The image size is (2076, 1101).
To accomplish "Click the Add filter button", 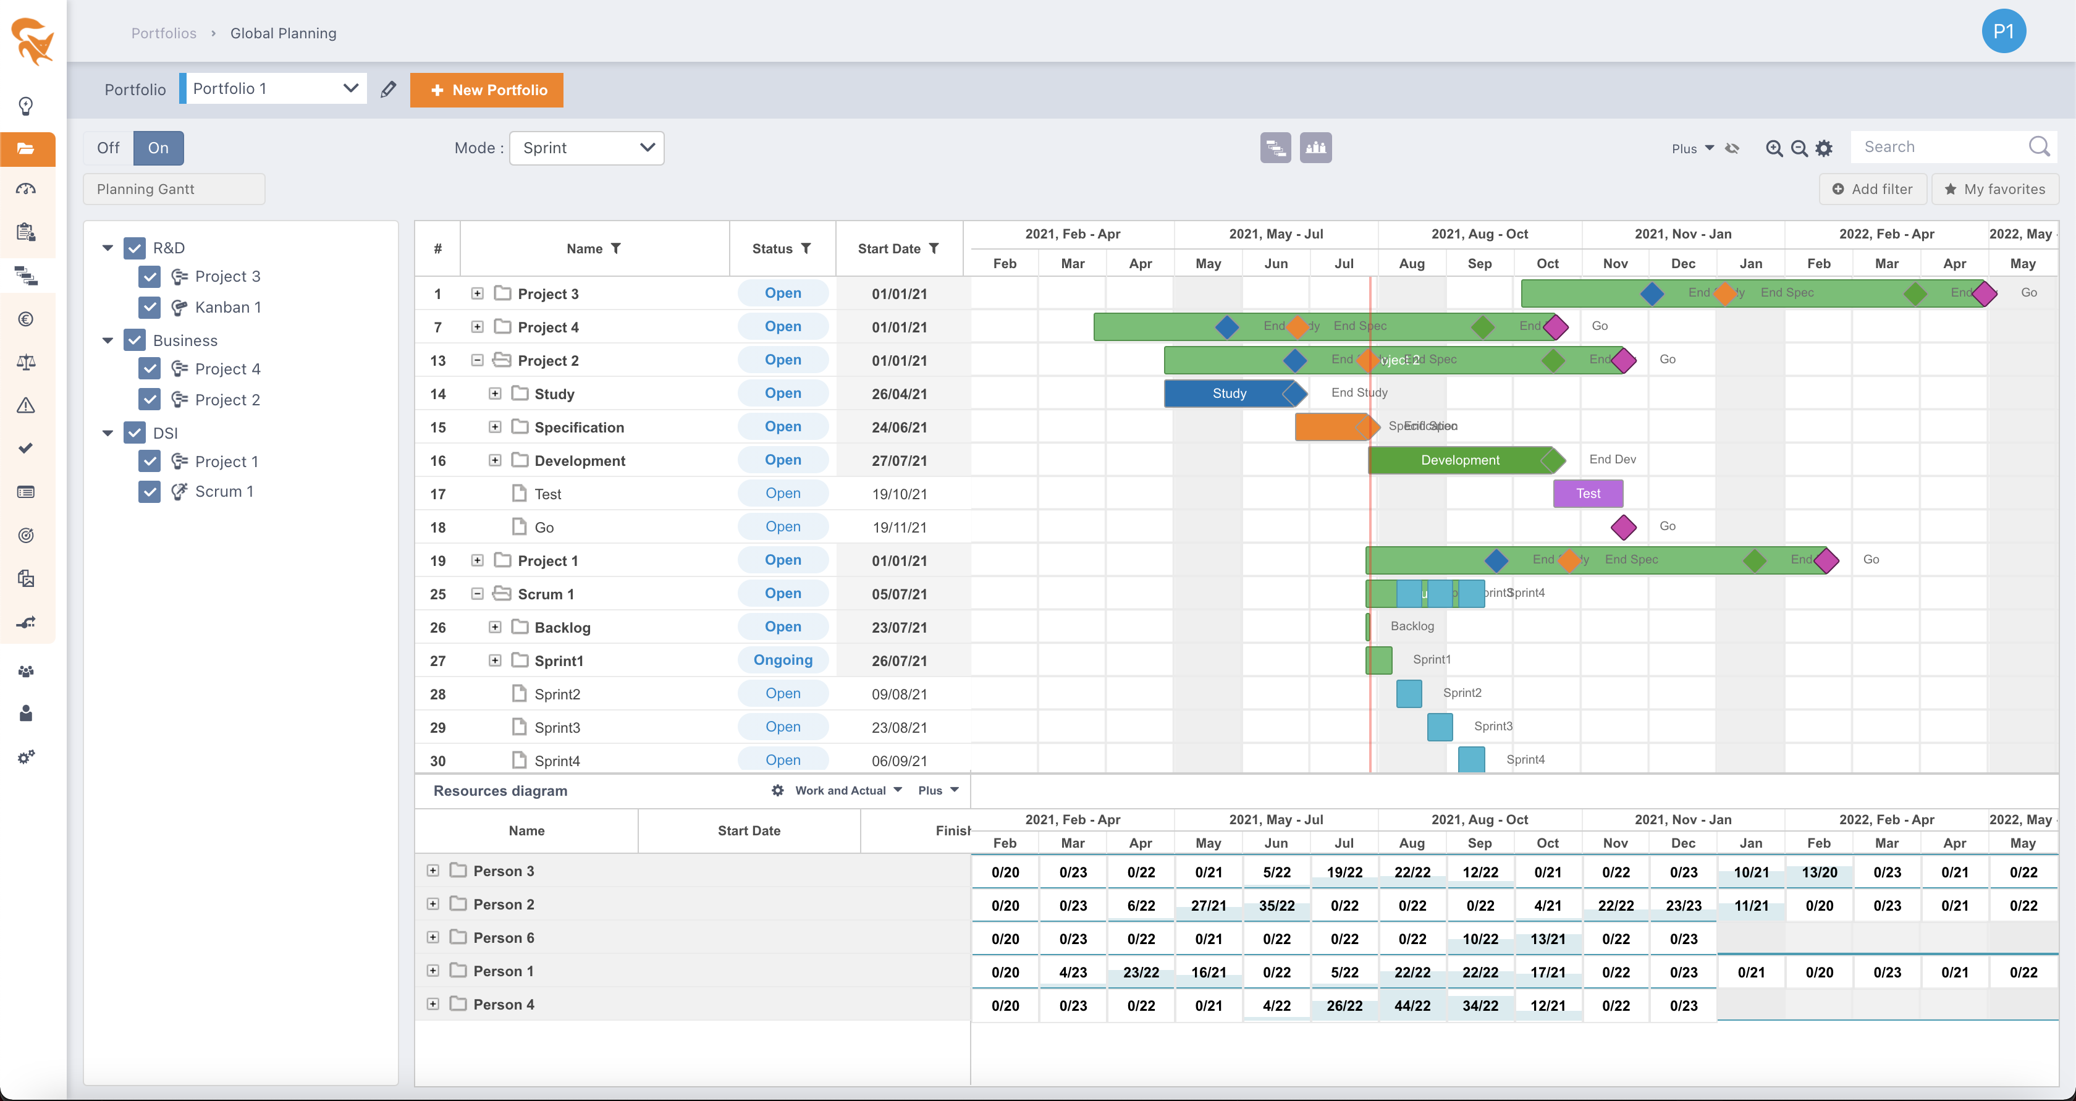I will (1873, 190).
